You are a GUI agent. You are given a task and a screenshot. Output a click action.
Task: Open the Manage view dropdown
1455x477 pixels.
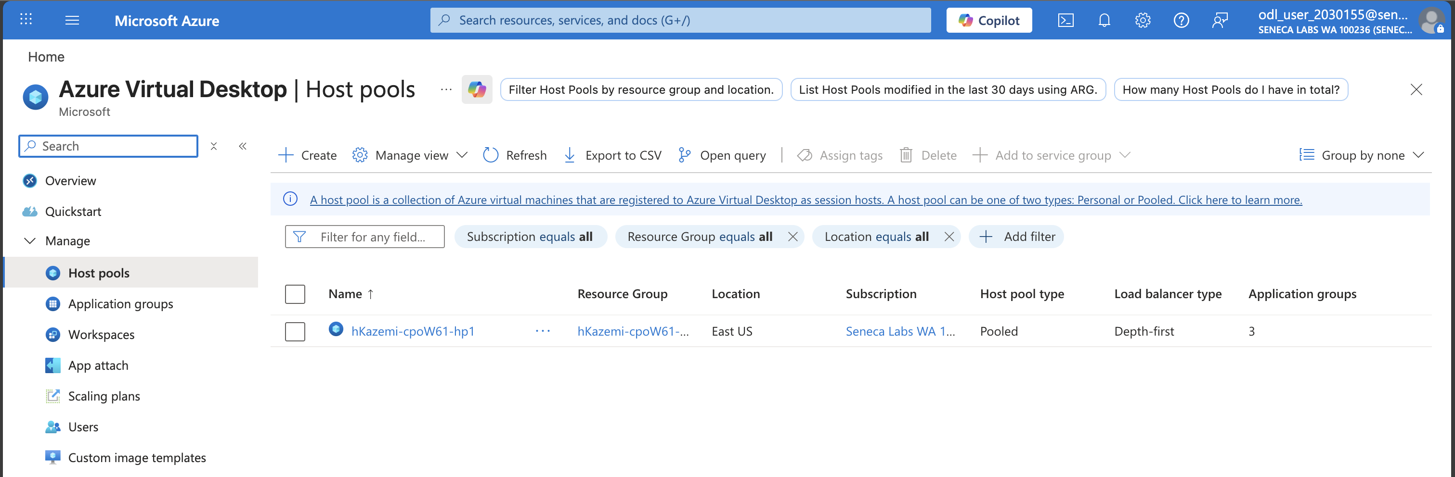tap(410, 155)
